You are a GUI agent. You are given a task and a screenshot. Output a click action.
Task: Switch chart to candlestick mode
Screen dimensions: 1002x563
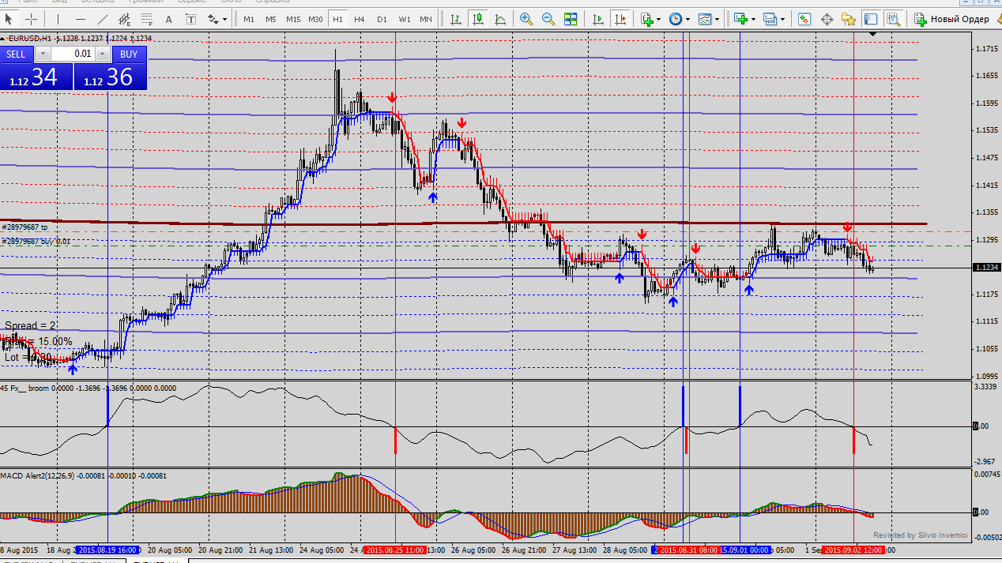[x=477, y=18]
